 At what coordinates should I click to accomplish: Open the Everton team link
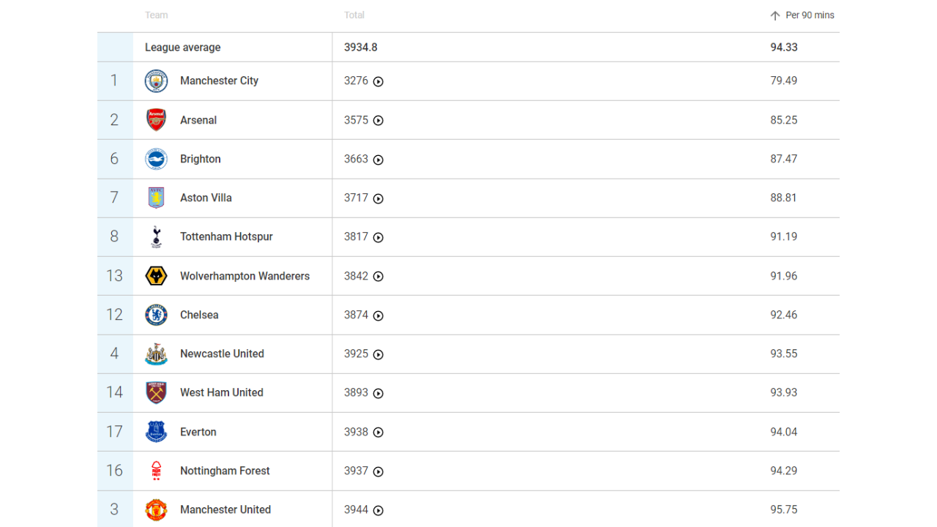(198, 432)
